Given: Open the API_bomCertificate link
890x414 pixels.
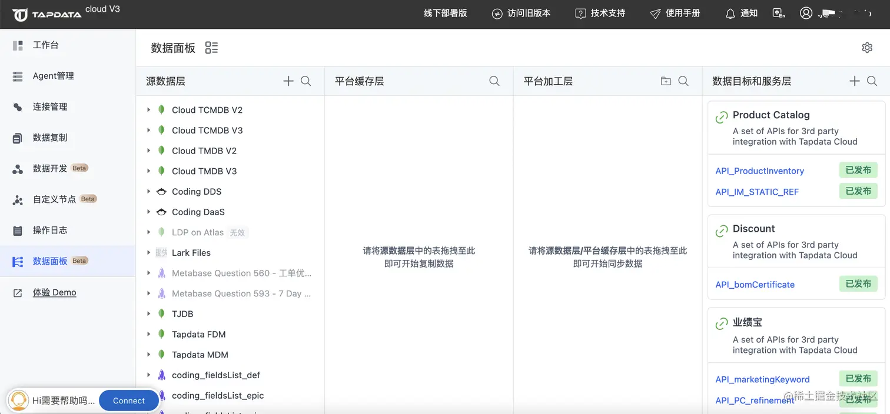Looking at the screenshot, I should coord(755,285).
